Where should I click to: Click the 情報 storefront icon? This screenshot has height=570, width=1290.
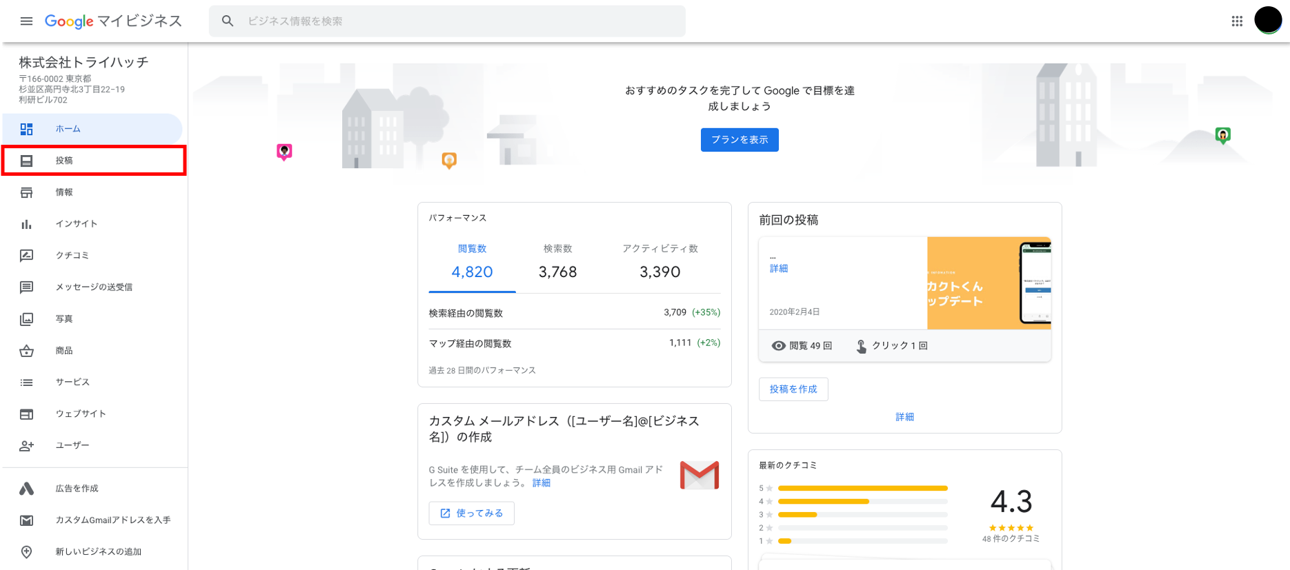[26, 192]
